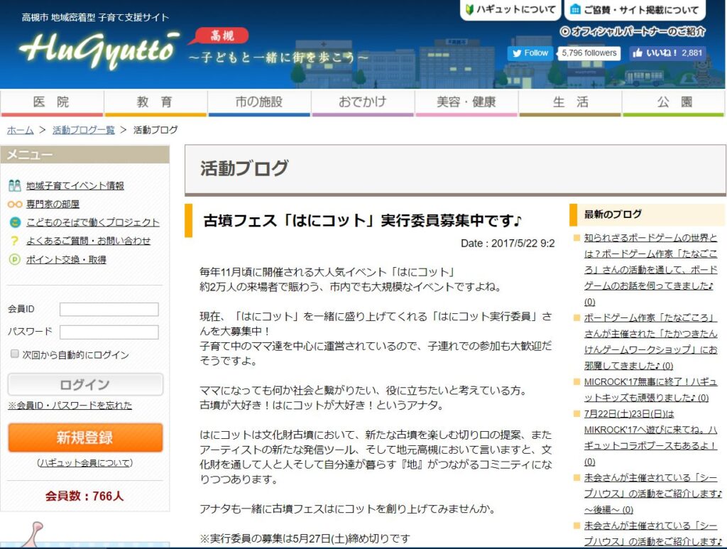Open the 医院 navigation tab
The width and height of the screenshot is (727, 549).
[52, 102]
